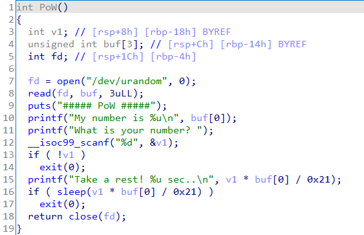Click !v1 in the if condition on line 13

(66, 155)
